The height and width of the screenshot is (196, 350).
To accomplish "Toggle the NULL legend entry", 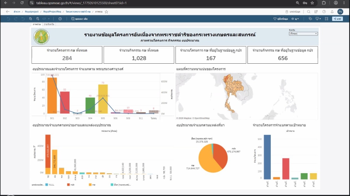I will point(50,185).
